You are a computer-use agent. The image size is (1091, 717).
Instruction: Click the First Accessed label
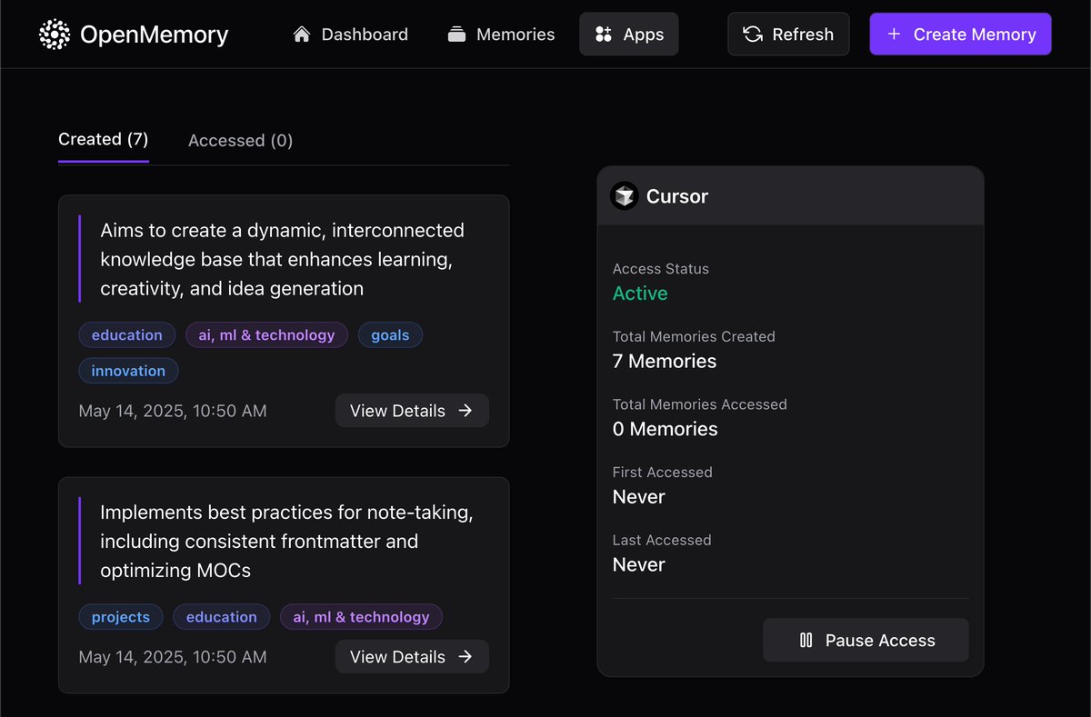[663, 473]
